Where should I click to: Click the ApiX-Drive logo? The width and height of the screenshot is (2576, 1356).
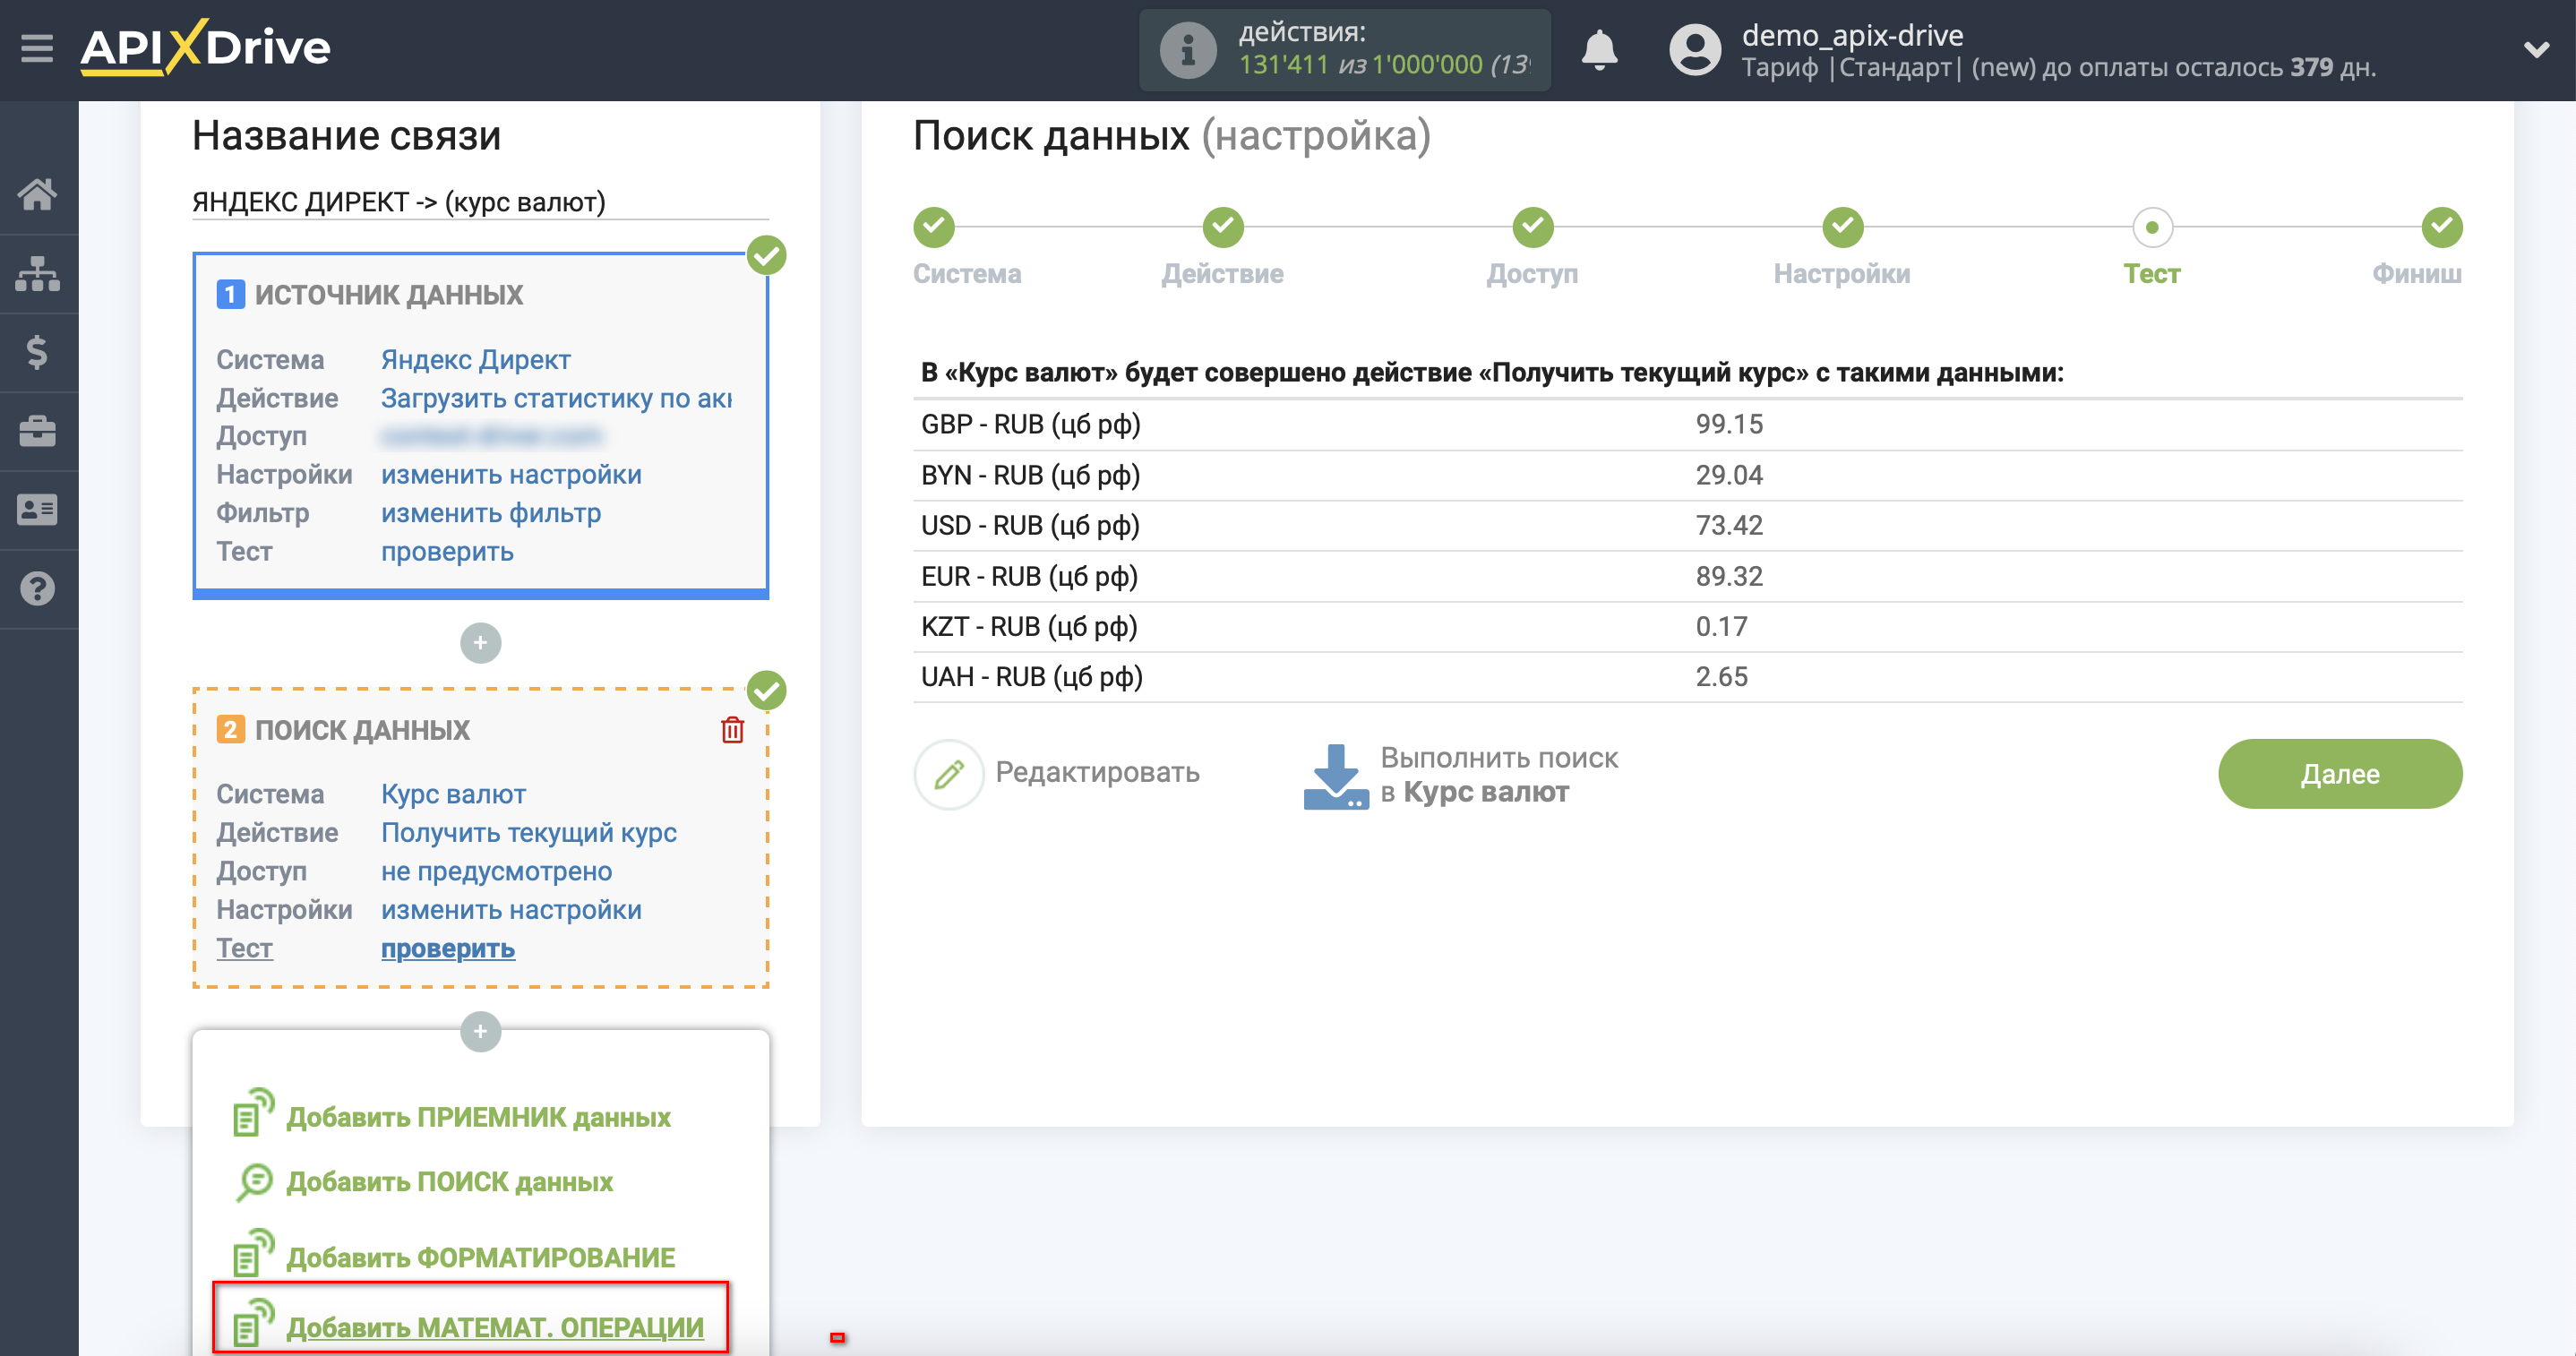(x=205, y=47)
